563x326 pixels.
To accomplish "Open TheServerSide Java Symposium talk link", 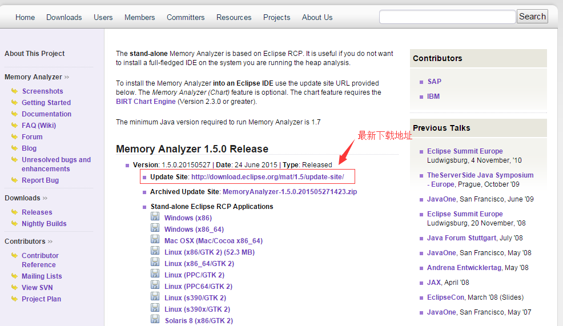I will click(x=480, y=179).
